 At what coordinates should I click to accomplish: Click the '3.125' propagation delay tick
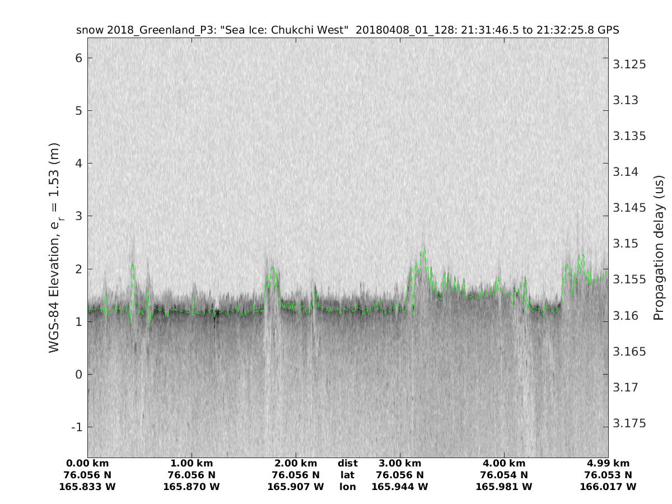pyautogui.click(x=630, y=64)
